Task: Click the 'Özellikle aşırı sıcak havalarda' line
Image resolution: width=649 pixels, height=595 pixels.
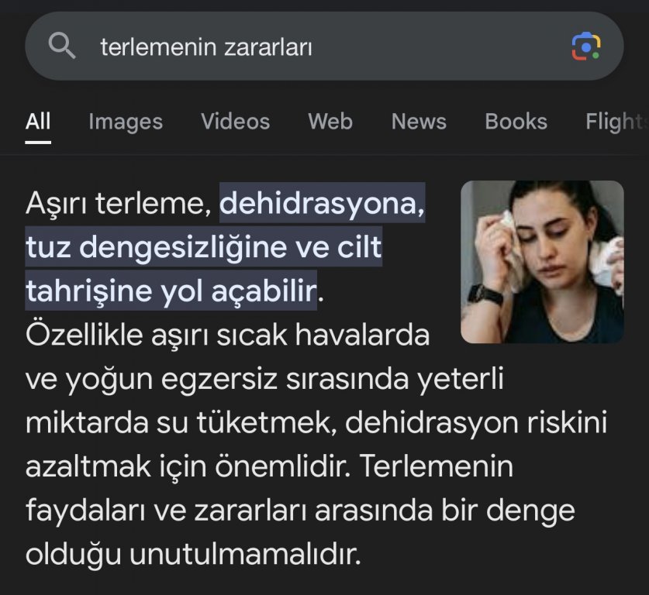Action: tap(228, 335)
